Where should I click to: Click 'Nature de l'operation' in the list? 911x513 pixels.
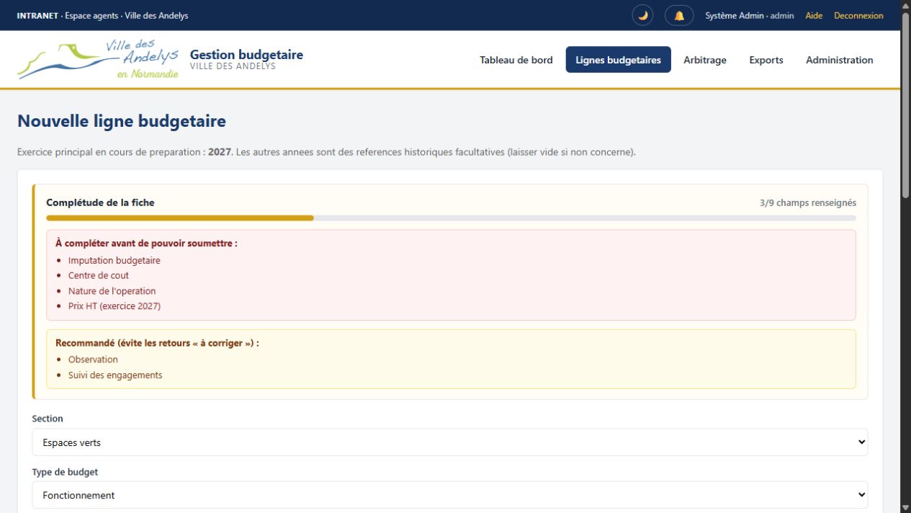tap(112, 291)
